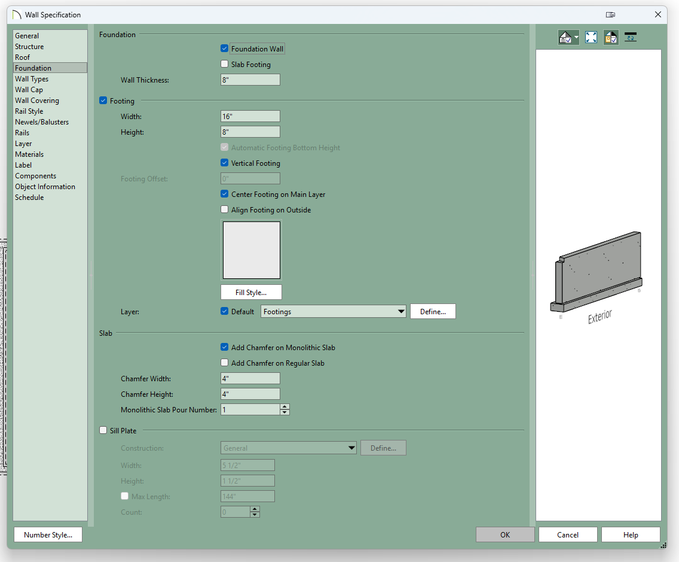The image size is (679, 562).
Task: Open the Newels/Balusters panel
Action: [42, 122]
